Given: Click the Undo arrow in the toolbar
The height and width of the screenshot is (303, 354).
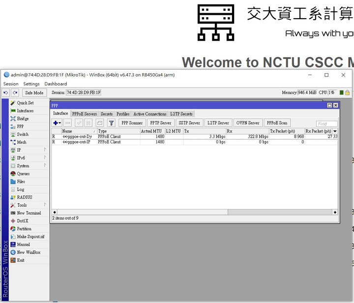Looking at the screenshot, I should (6, 93).
